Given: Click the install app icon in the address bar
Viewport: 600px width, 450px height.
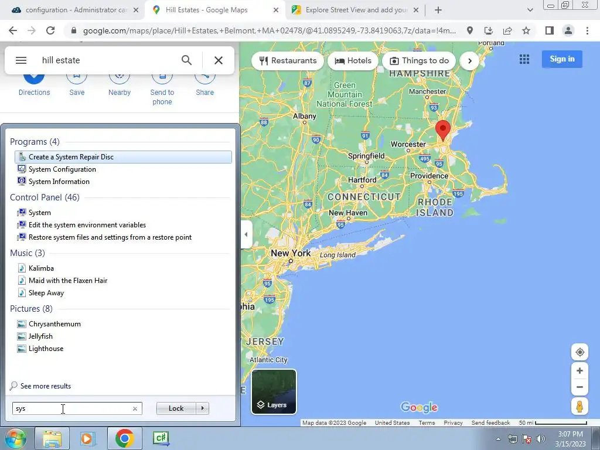Looking at the screenshot, I should click(x=488, y=30).
